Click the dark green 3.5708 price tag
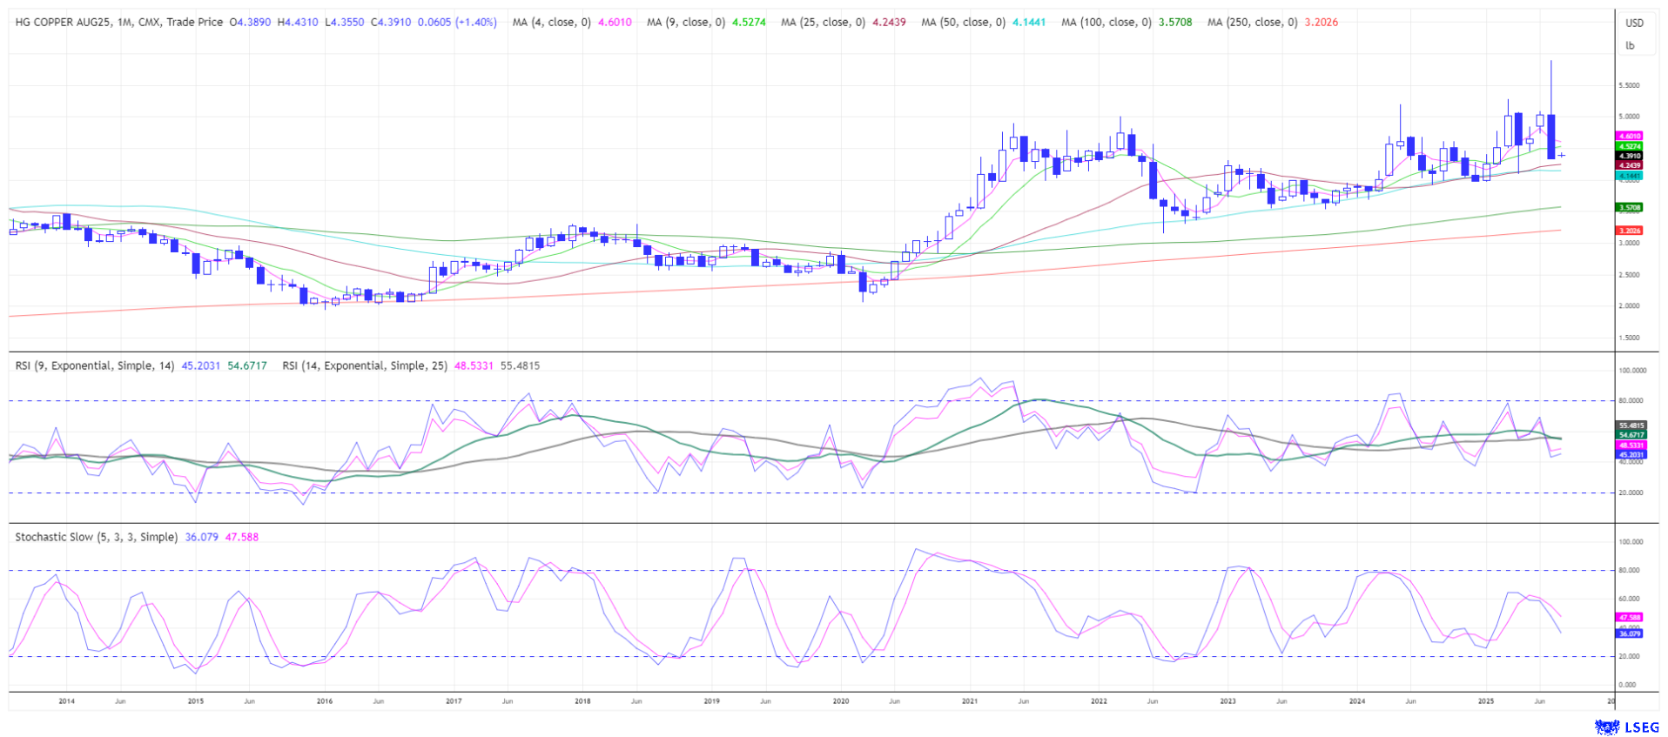 coord(1629,208)
